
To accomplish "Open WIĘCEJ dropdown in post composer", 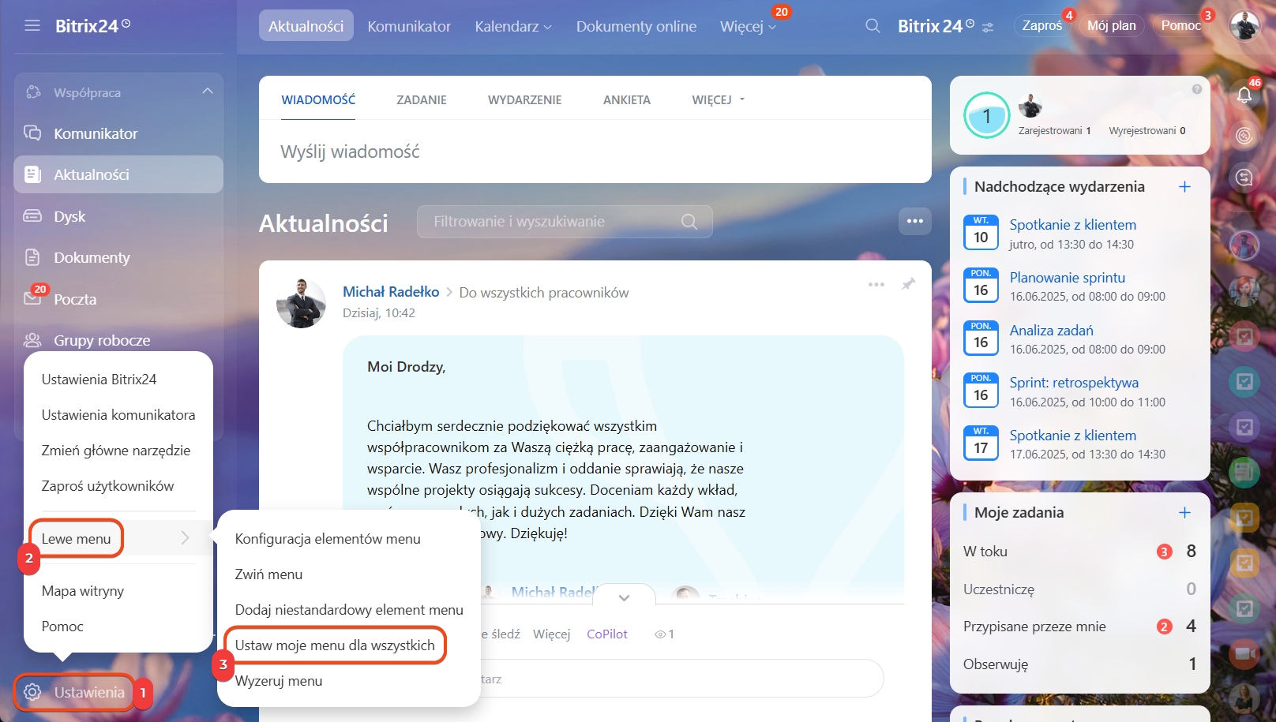I will 719,99.
